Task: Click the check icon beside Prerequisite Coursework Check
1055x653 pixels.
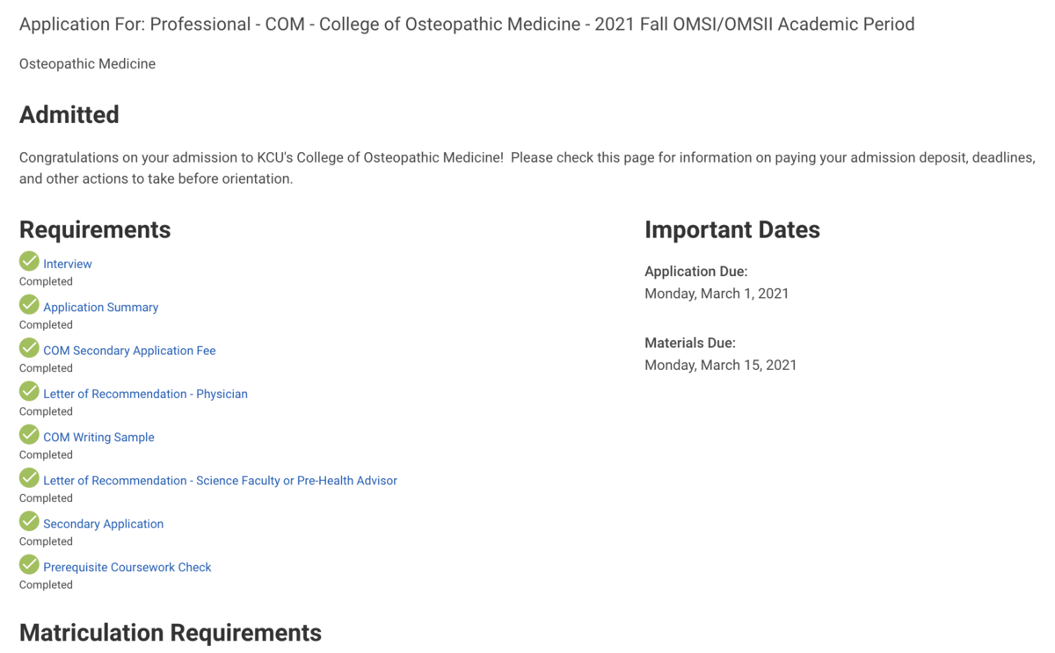Action: coord(29,563)
